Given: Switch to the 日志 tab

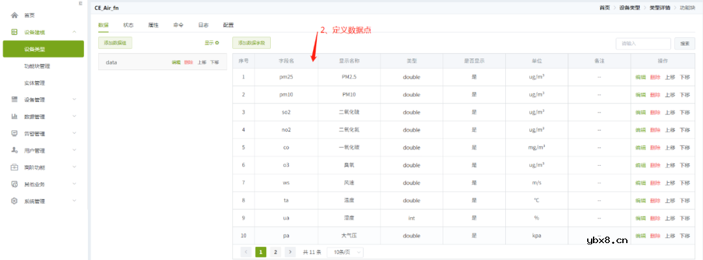Looking at the screenshot, I should coord(203,25).
